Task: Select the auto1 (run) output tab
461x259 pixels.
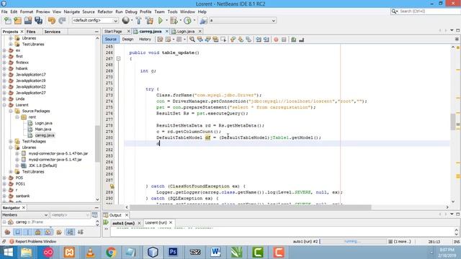Action: coord(123,223)
